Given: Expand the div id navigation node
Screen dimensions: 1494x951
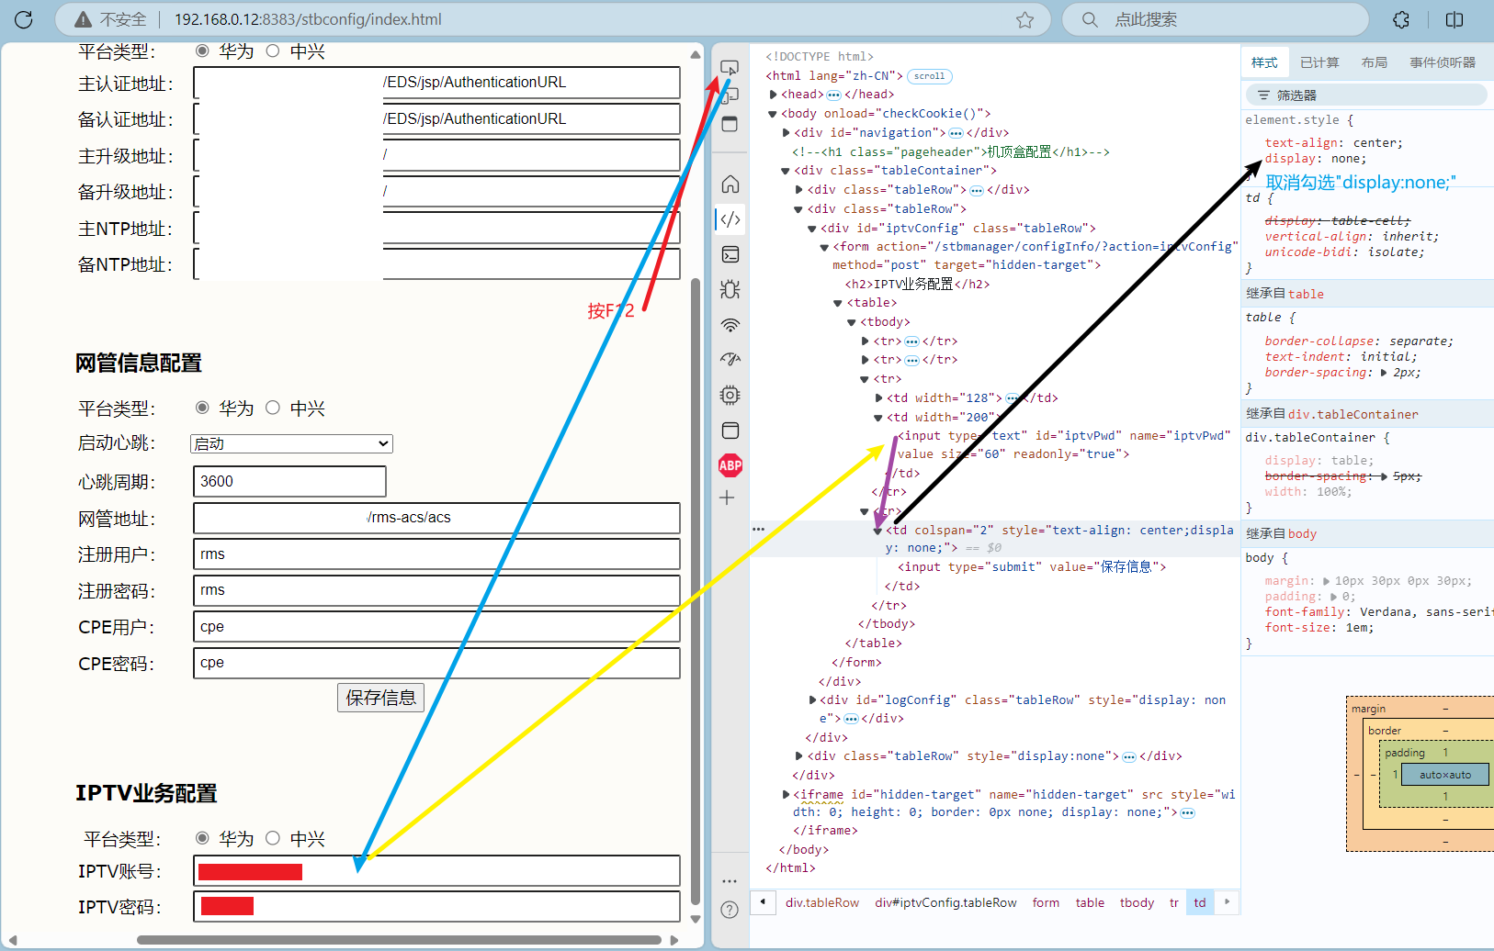Looking at the screenshot, I should coord(787,133).
